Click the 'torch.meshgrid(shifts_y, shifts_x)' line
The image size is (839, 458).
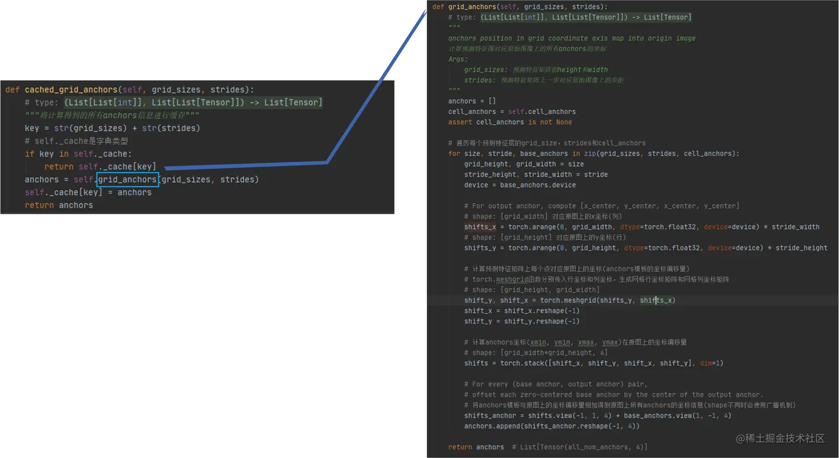(570, 300)
